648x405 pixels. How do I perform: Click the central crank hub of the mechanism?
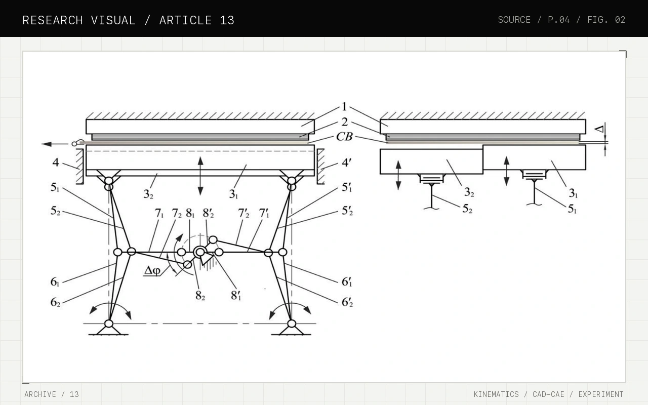click(x=200, y=252)
